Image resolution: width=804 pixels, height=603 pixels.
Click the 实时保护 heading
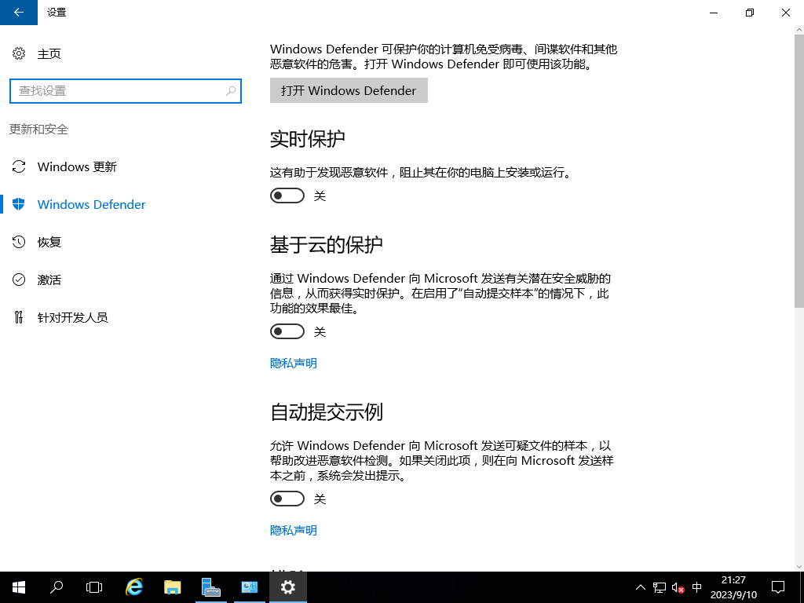tap(307, 139)
